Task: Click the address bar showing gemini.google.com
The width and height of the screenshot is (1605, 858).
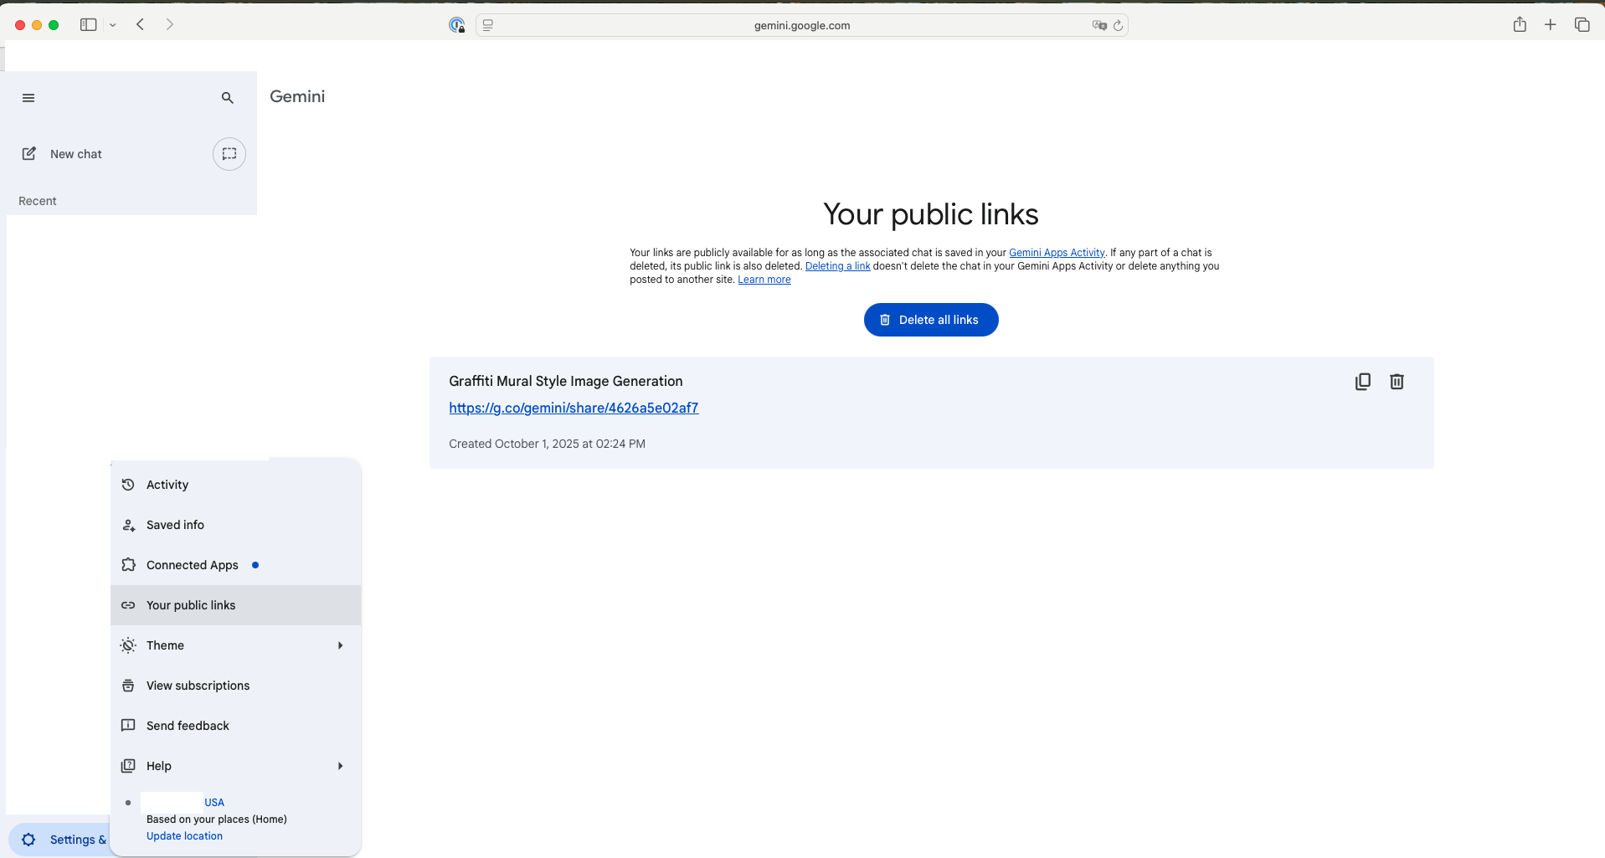Action: point(801,25)
